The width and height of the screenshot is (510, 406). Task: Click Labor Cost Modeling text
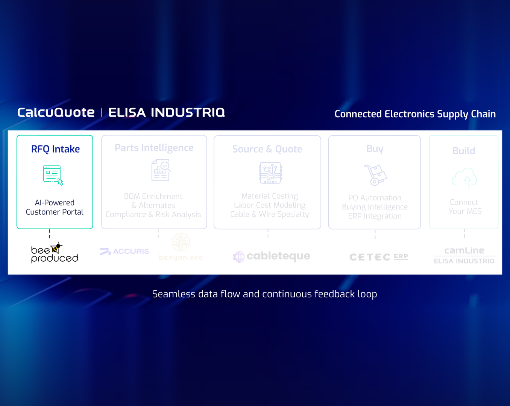click(270, 205)
